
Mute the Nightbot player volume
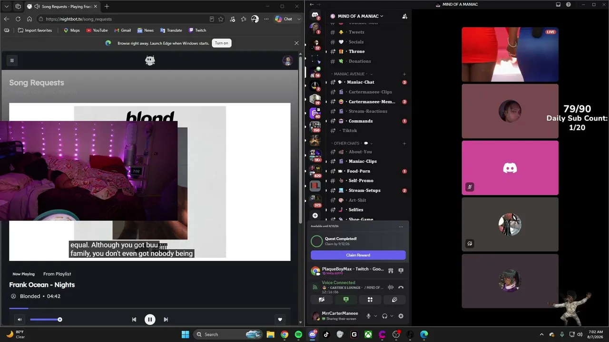[20, 320]
